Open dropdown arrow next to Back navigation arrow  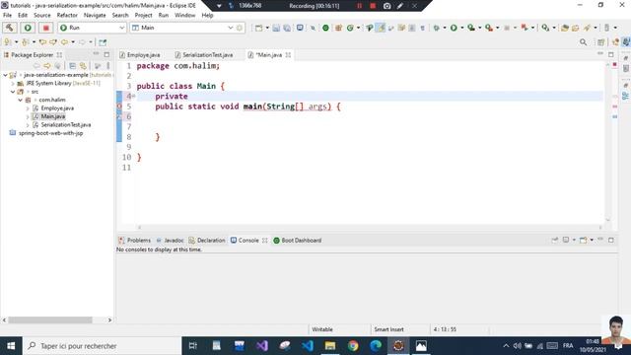[x=73, y=41]
